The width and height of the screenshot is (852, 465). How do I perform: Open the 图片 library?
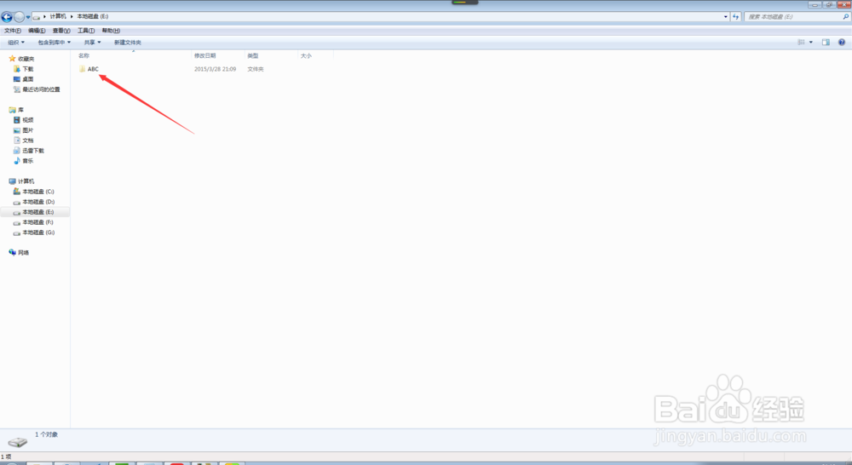tap(23, 130)
